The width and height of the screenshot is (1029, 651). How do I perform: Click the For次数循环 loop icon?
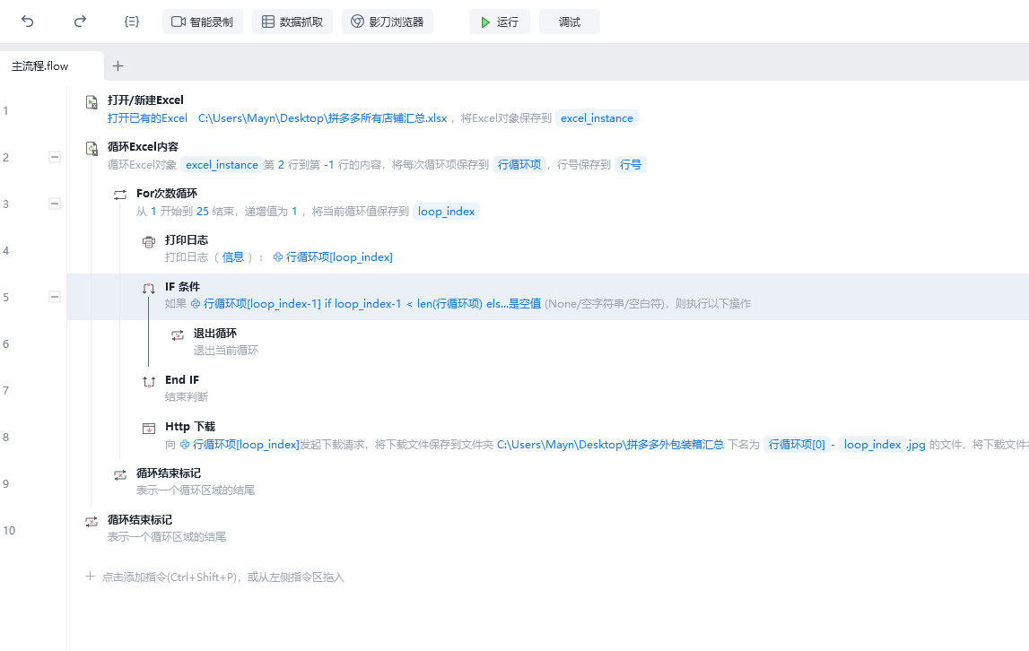(120, 195)
